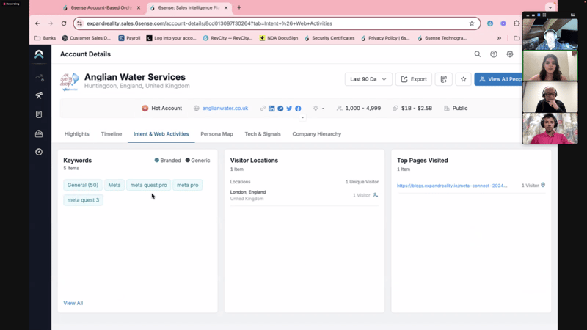
Task: Open Last 90 Days date range dropdown
Action: [368, 79]
